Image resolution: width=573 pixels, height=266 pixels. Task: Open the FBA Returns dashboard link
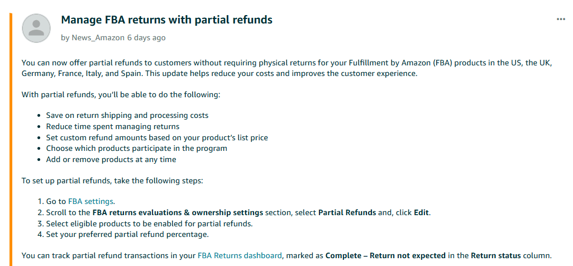(x=240, y=255)
